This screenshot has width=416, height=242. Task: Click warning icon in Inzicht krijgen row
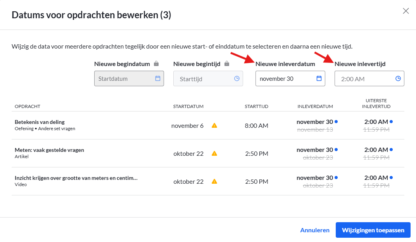coord(214,181)
